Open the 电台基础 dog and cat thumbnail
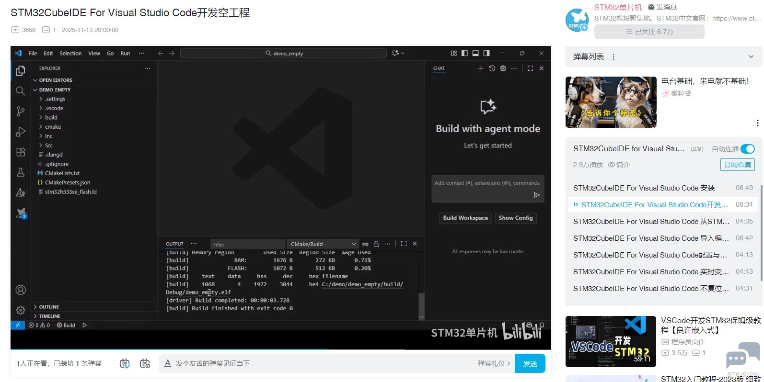The height and width of the screenshot is (382, 764). coord(611,102)
